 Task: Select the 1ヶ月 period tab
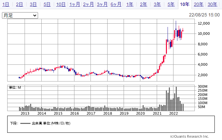(75, 4)
